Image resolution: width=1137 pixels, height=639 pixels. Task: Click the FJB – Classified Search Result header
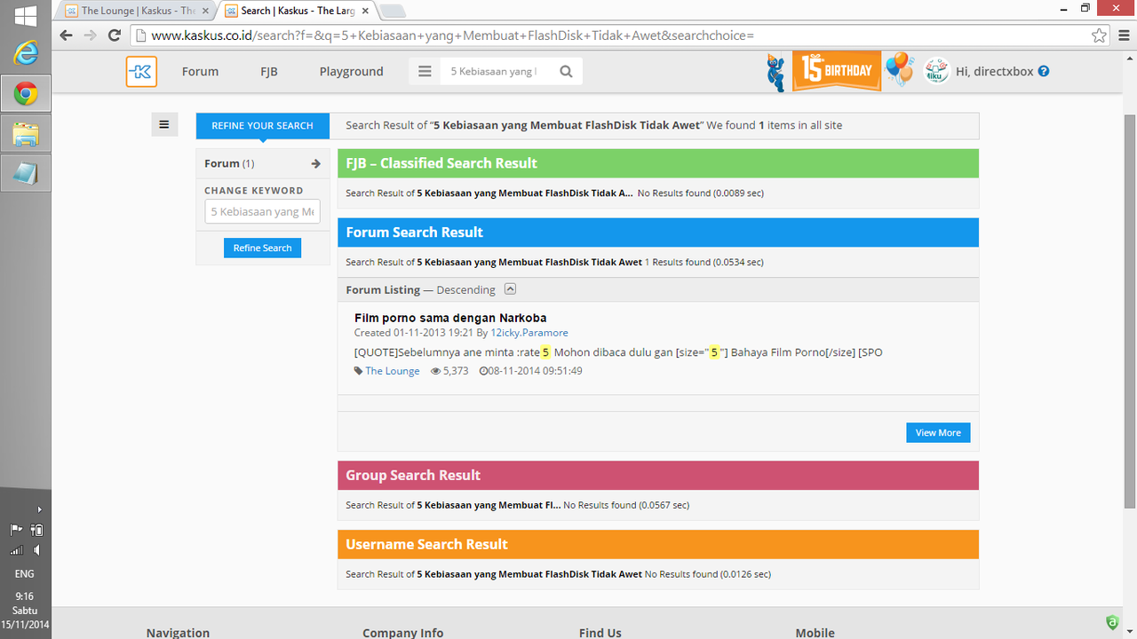pyautogui.click(x=658, y=163)
